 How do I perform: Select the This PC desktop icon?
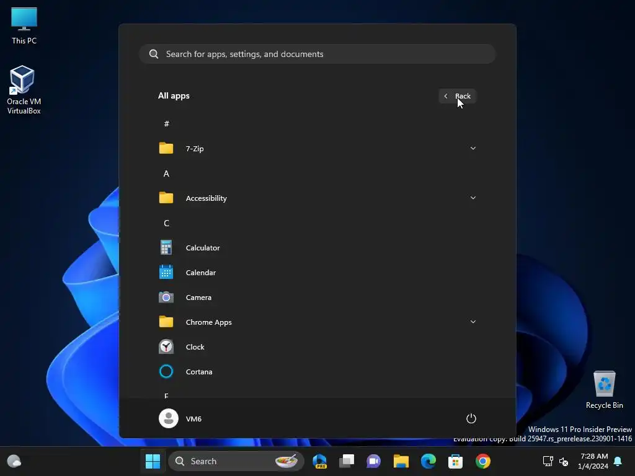24,26
